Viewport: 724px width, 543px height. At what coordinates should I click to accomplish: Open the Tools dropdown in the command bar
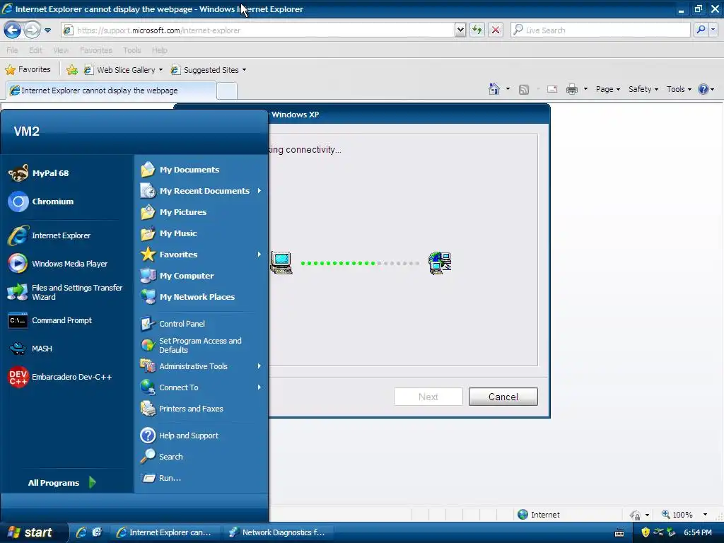(679, 89)
